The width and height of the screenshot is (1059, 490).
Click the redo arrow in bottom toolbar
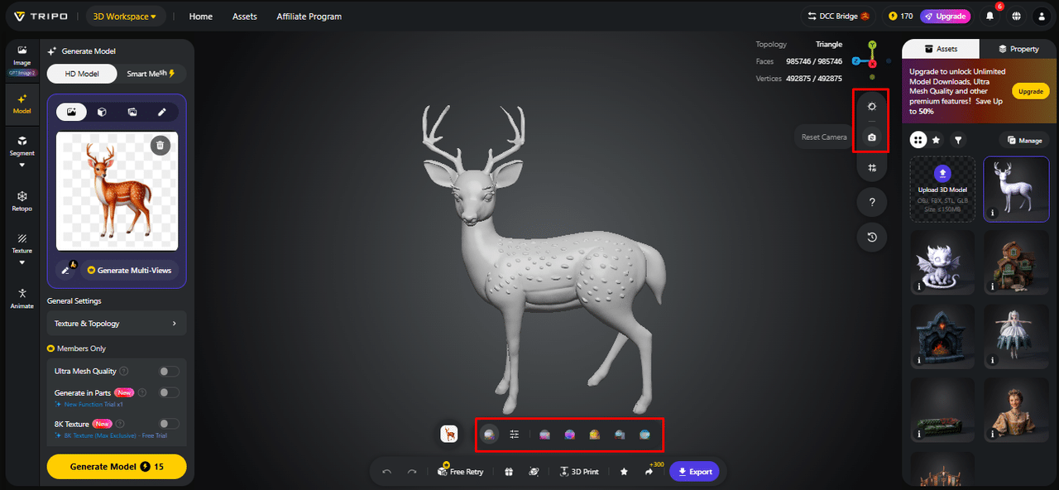tap(412, 472)
